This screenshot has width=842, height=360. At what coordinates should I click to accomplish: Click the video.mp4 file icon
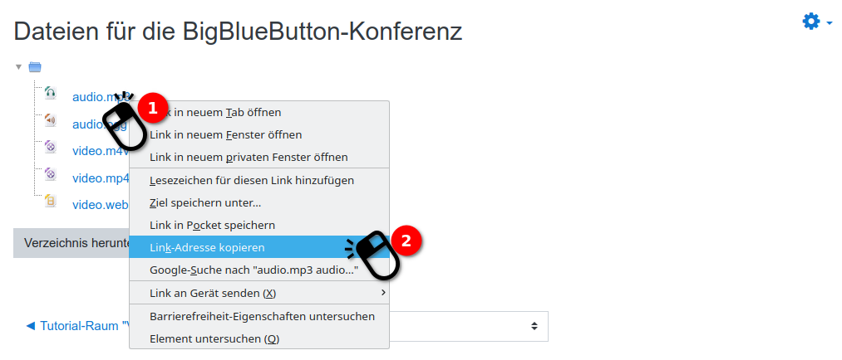tap(51, 174)
